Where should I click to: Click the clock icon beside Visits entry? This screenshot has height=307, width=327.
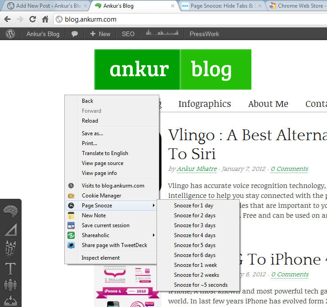click(71, 186)
